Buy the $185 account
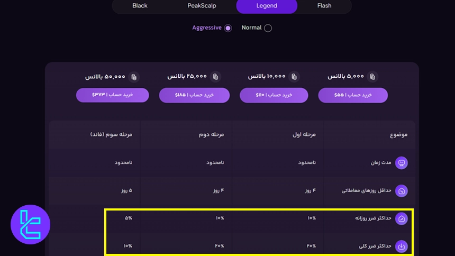The height and width of the screenshot is (256, 455). click(x=194, y=95)
